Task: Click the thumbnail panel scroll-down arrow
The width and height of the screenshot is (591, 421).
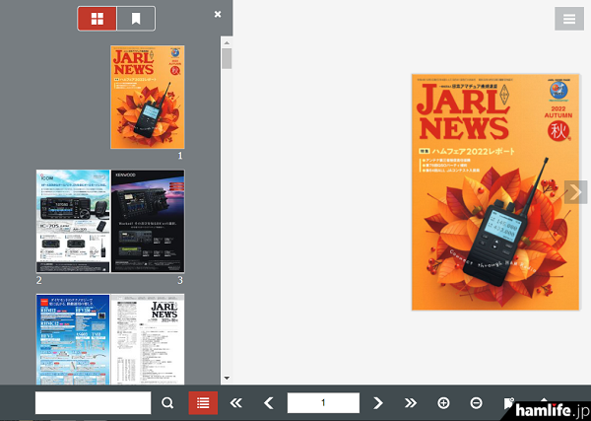Action: 227,378
